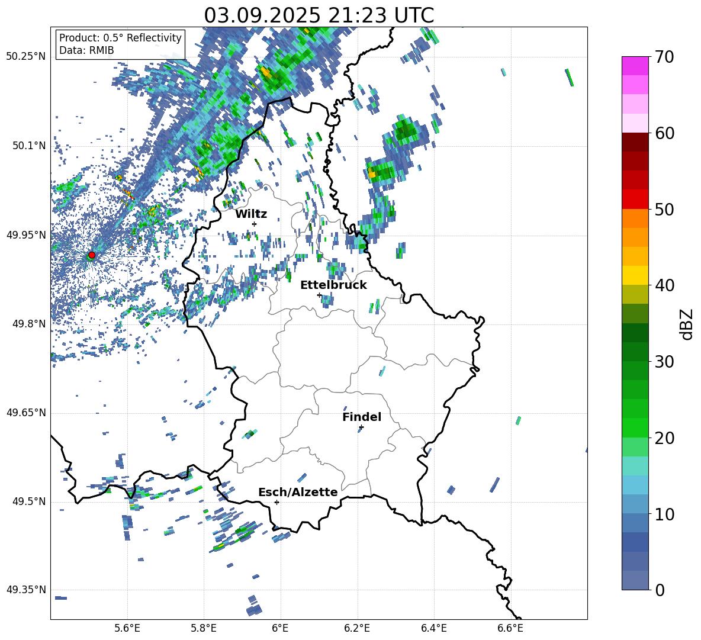Click the Product: 0.5° Reflectivity label
Screen dimensions: 701x640
click(120, 37)
